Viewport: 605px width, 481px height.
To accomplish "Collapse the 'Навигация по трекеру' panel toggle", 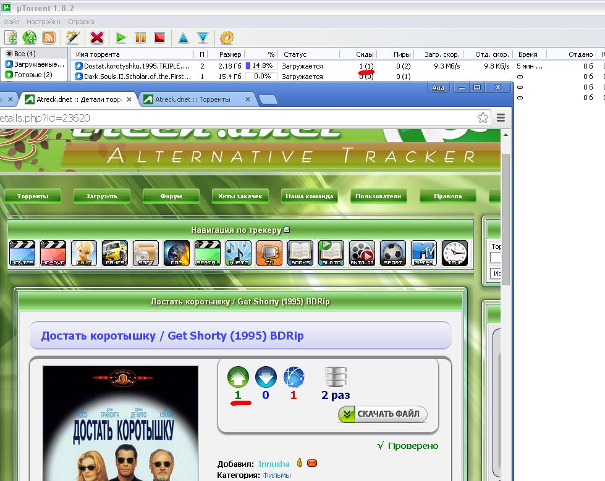I will (x=286, y=230).
